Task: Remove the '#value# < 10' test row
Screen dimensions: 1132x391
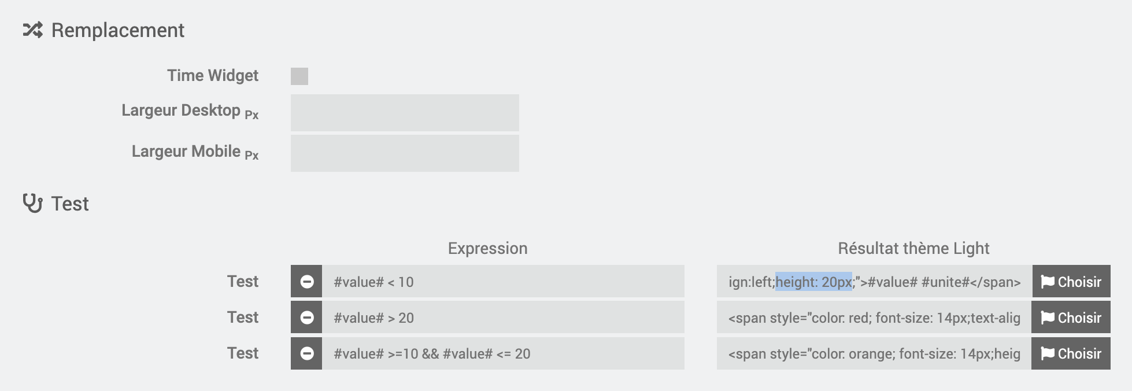Action: pos(306,282)
